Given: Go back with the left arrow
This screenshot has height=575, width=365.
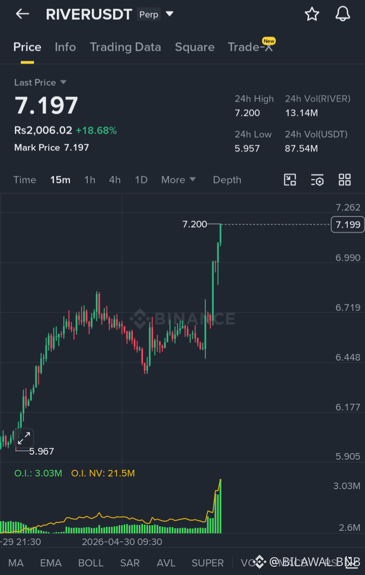Looking at the screenshot, I should pos(22,14).
